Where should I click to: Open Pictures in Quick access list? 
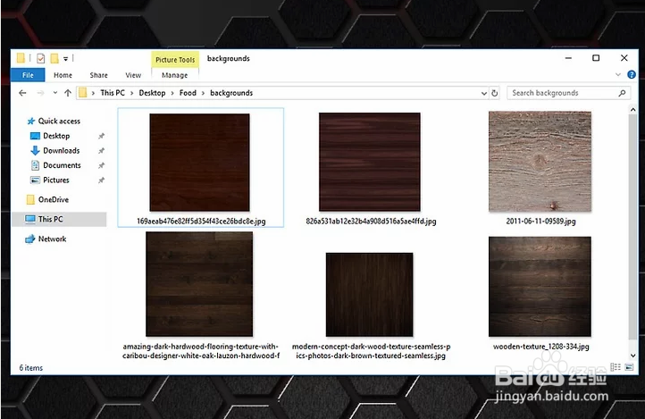point(56,180)
